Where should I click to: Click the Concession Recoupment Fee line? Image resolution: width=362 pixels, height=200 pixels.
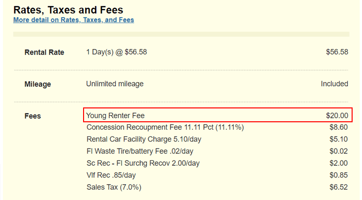[x=165, y=127]
